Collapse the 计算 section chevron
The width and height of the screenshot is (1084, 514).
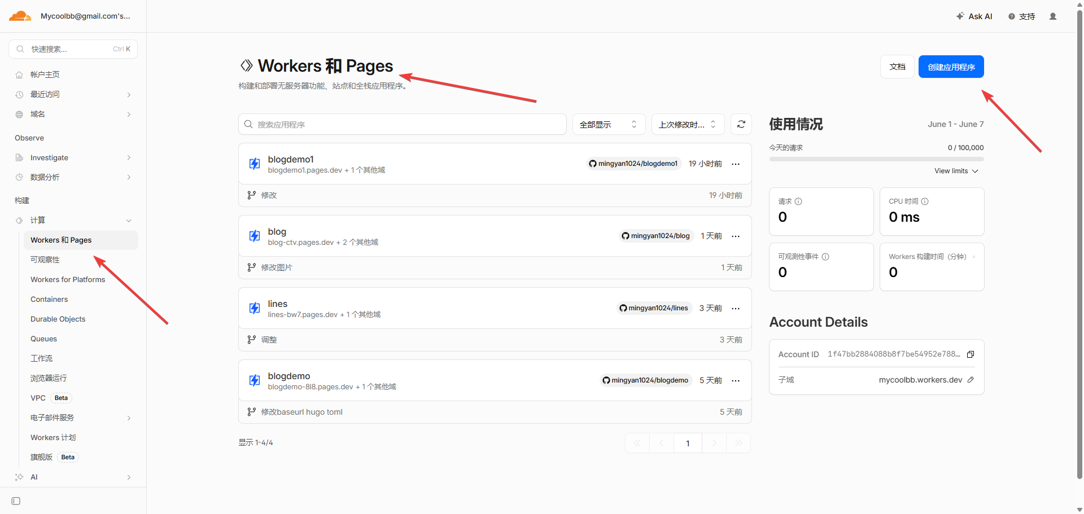(129, 221)
